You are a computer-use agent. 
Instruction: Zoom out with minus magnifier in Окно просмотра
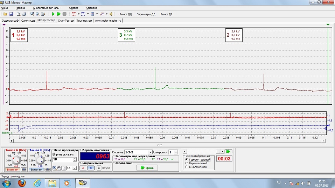pos(59,168)
